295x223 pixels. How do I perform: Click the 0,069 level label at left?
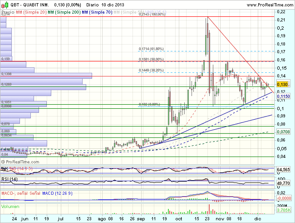point(5,131)
